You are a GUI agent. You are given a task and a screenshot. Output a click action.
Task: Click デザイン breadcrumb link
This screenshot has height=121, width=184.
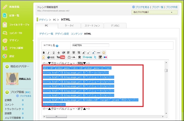tap(44, 20)
